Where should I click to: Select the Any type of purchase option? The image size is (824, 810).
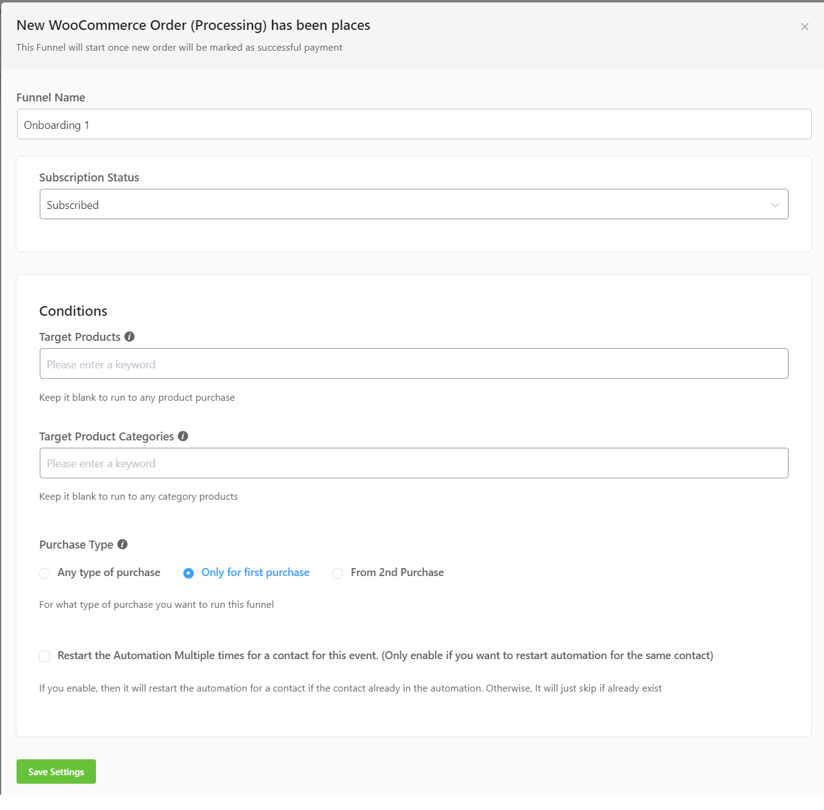(45, 573)
